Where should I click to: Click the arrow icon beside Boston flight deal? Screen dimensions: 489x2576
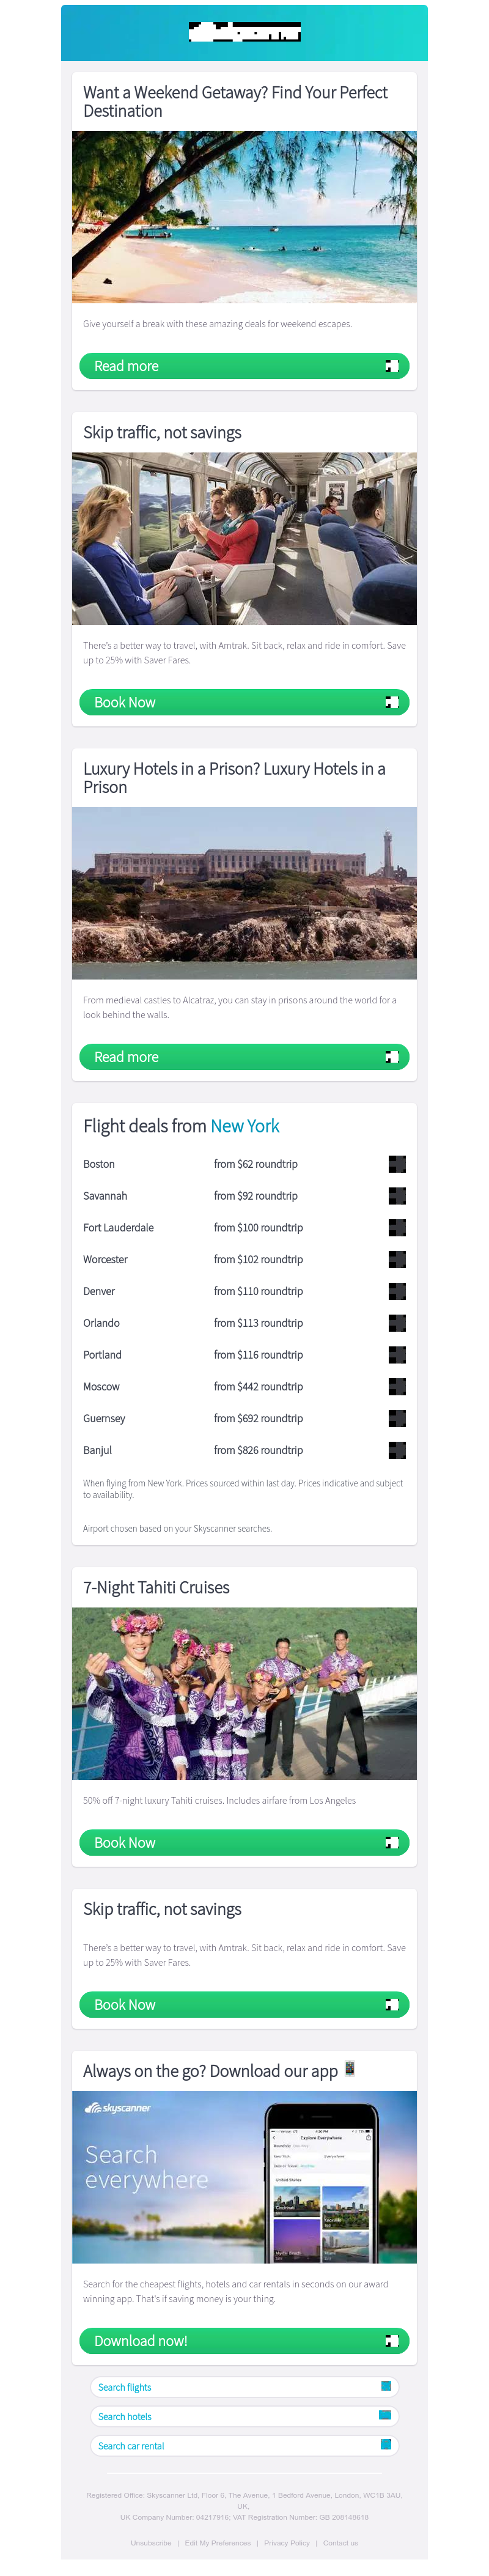(396, 1163)
